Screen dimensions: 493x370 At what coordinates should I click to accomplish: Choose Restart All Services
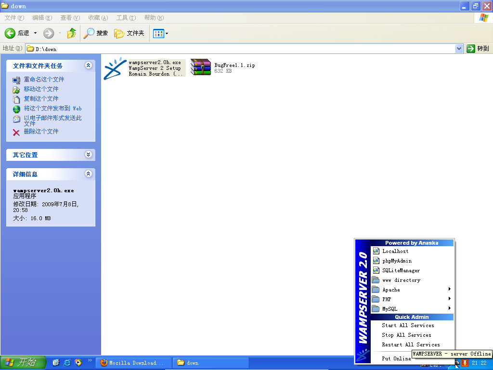(412, 344)
